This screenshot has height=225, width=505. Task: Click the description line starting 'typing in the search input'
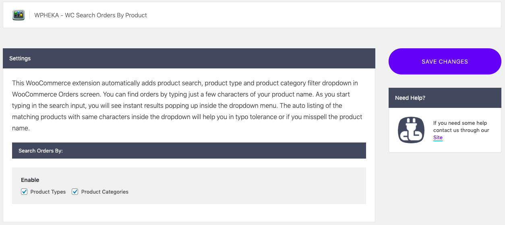point(177,106)
